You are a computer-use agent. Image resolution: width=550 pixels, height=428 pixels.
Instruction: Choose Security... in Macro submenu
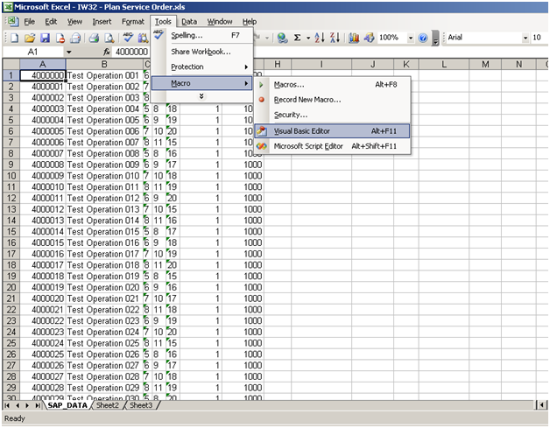tap(332, 115)
